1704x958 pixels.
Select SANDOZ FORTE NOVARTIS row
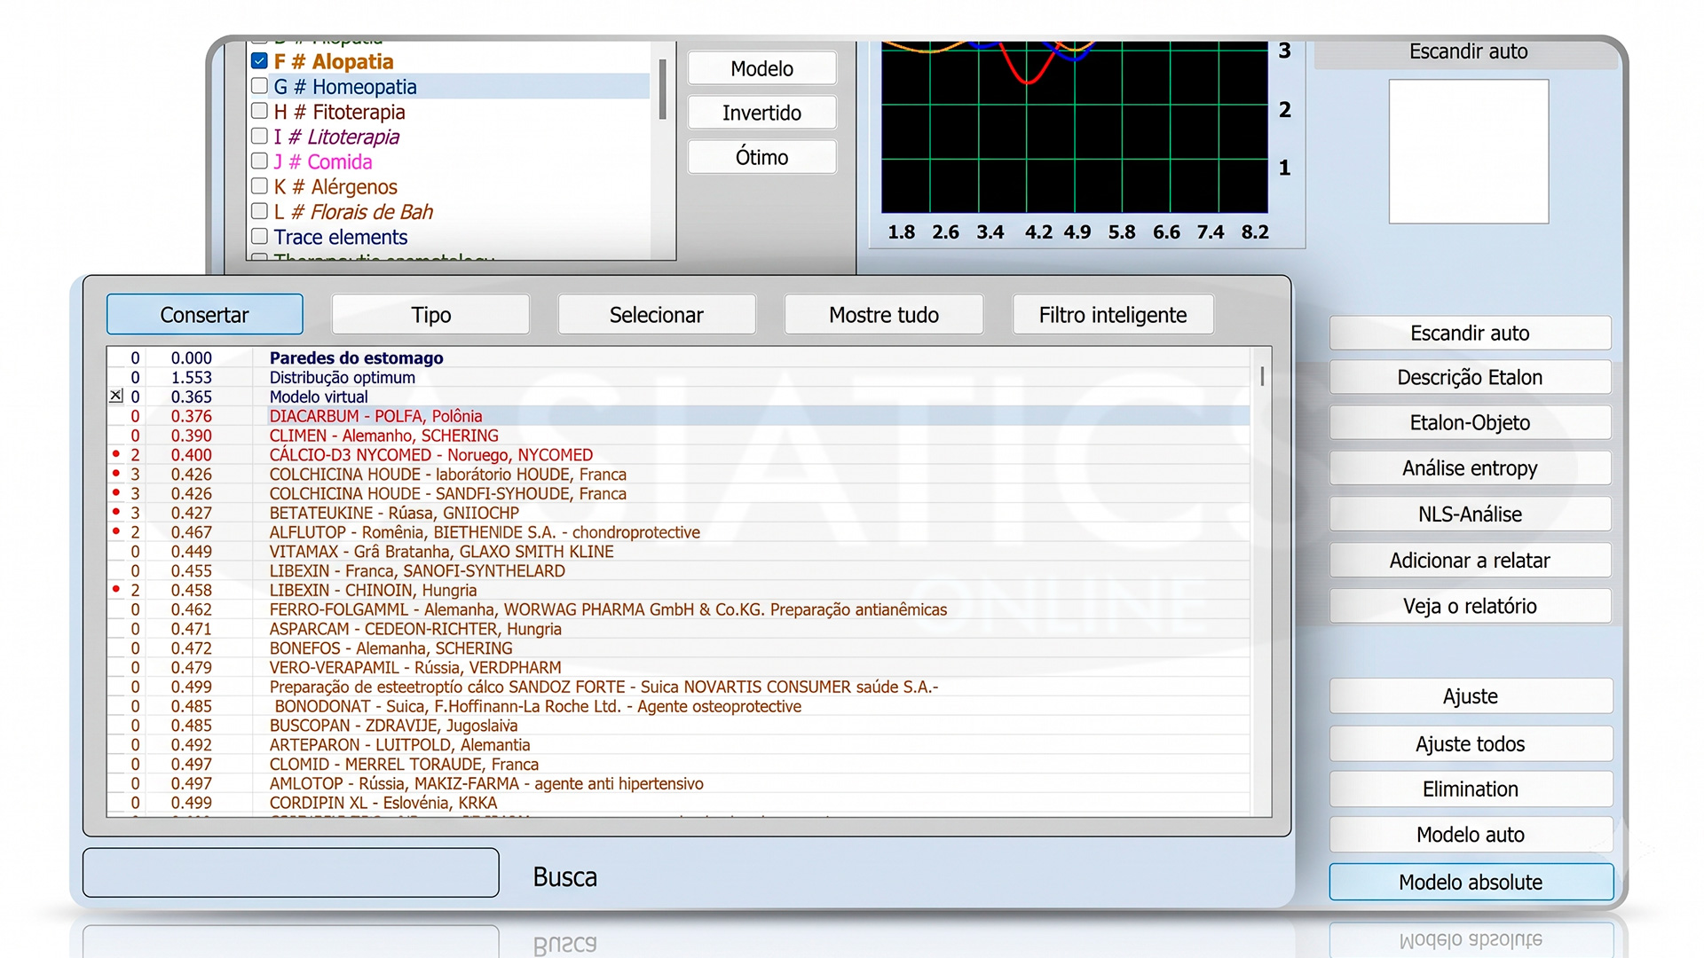pyautogui.click(x=679, y=687)
